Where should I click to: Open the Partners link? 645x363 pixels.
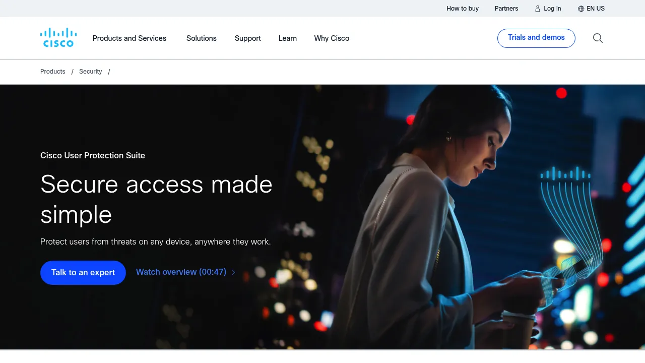click(506, 9)
